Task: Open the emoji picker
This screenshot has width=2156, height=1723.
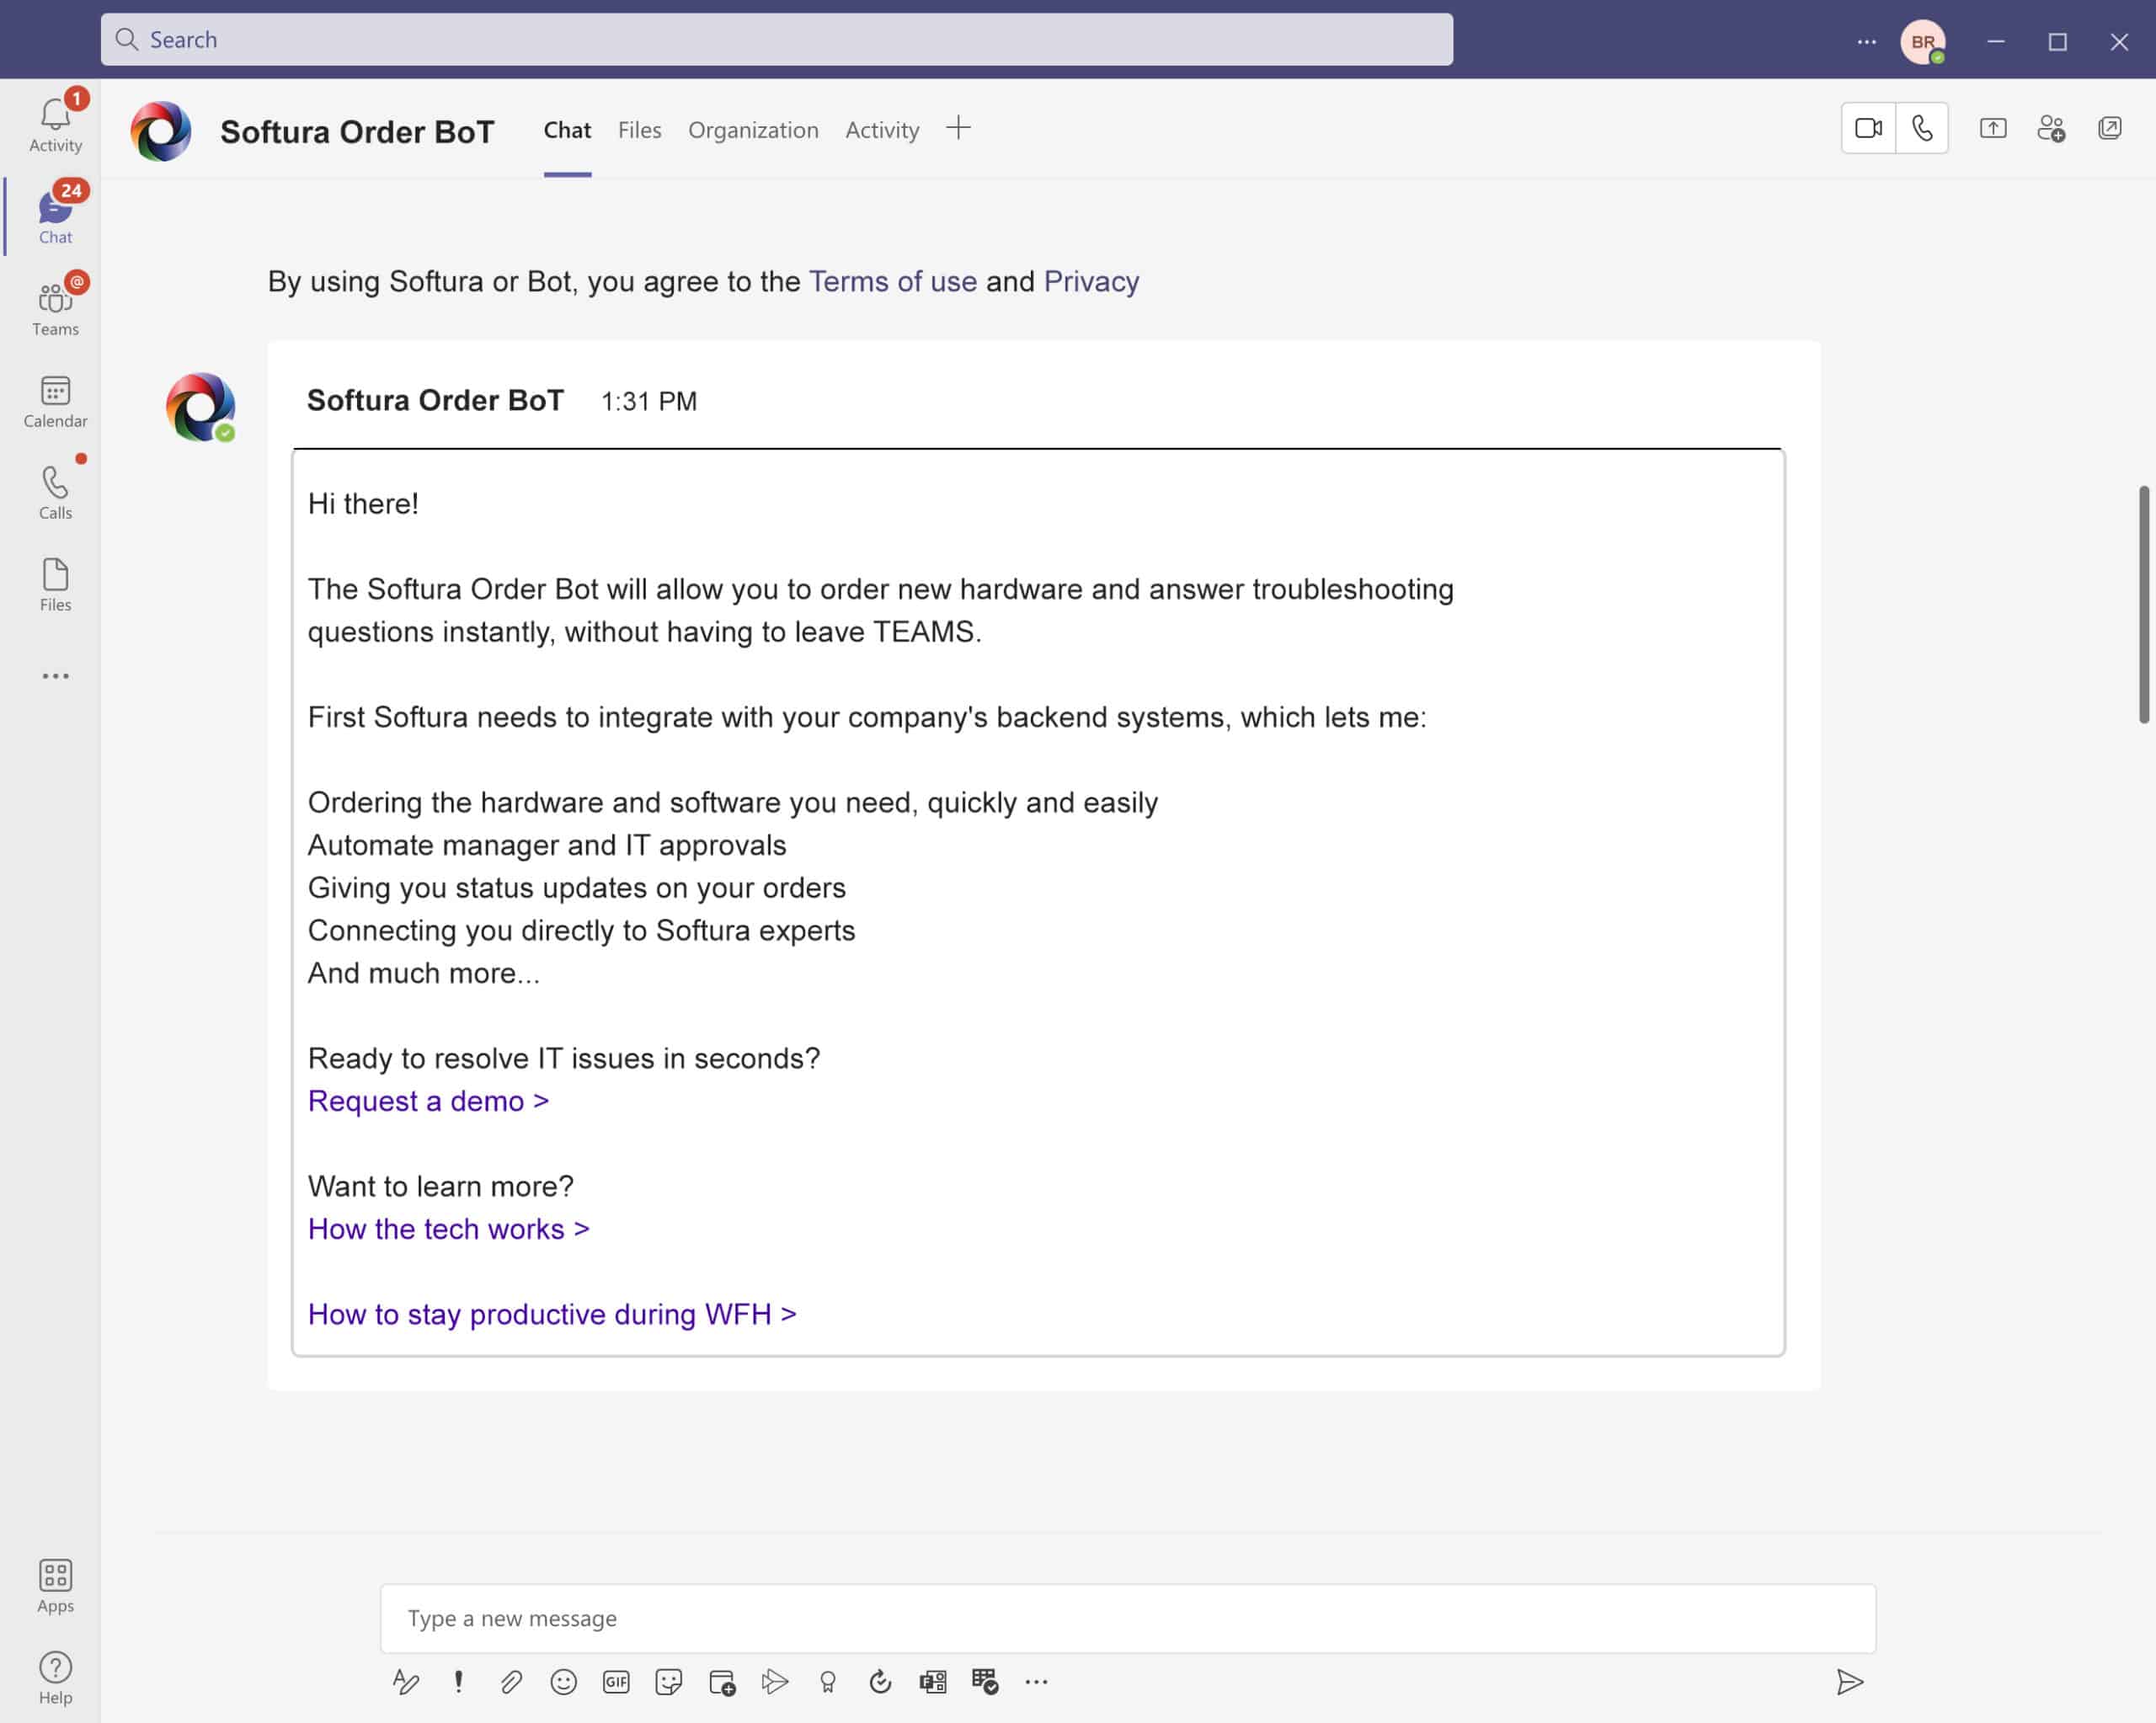Action: (563, 1682)
